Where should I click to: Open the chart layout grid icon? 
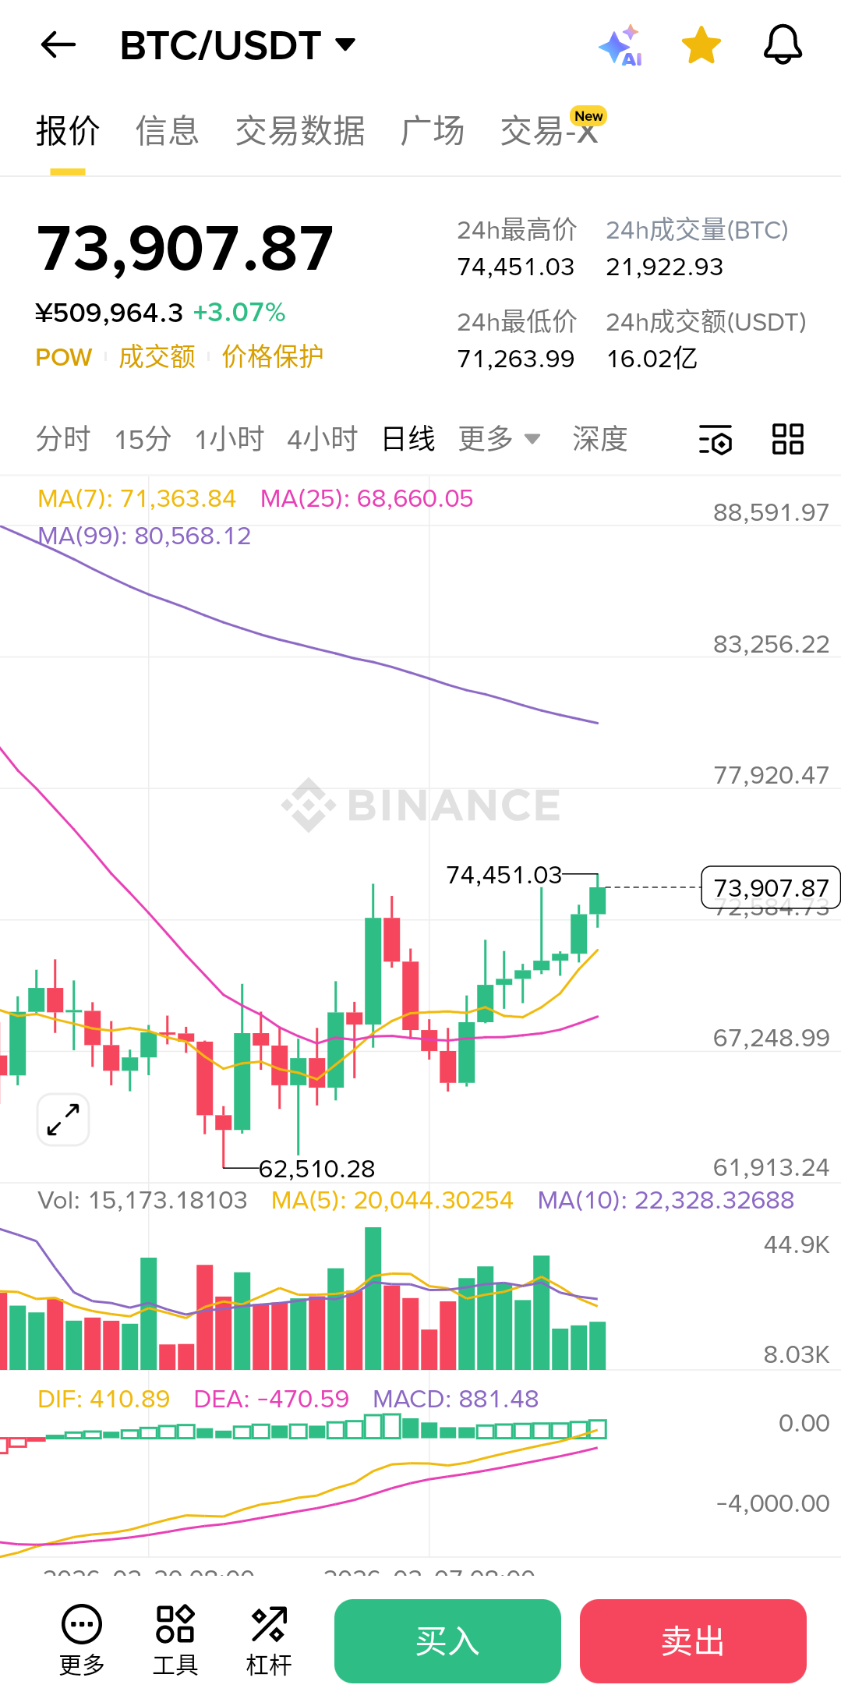[x=787, y=439]
